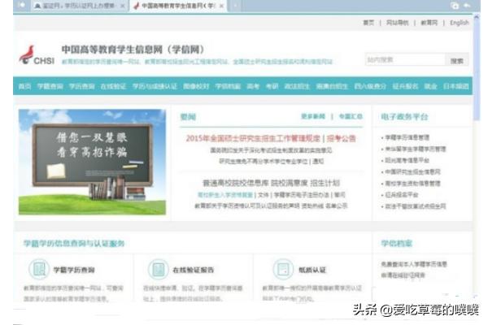Close the second browser tab (中国高等教育学生信息网)
This screenshot has width=488, height=325.
(221, 6)
